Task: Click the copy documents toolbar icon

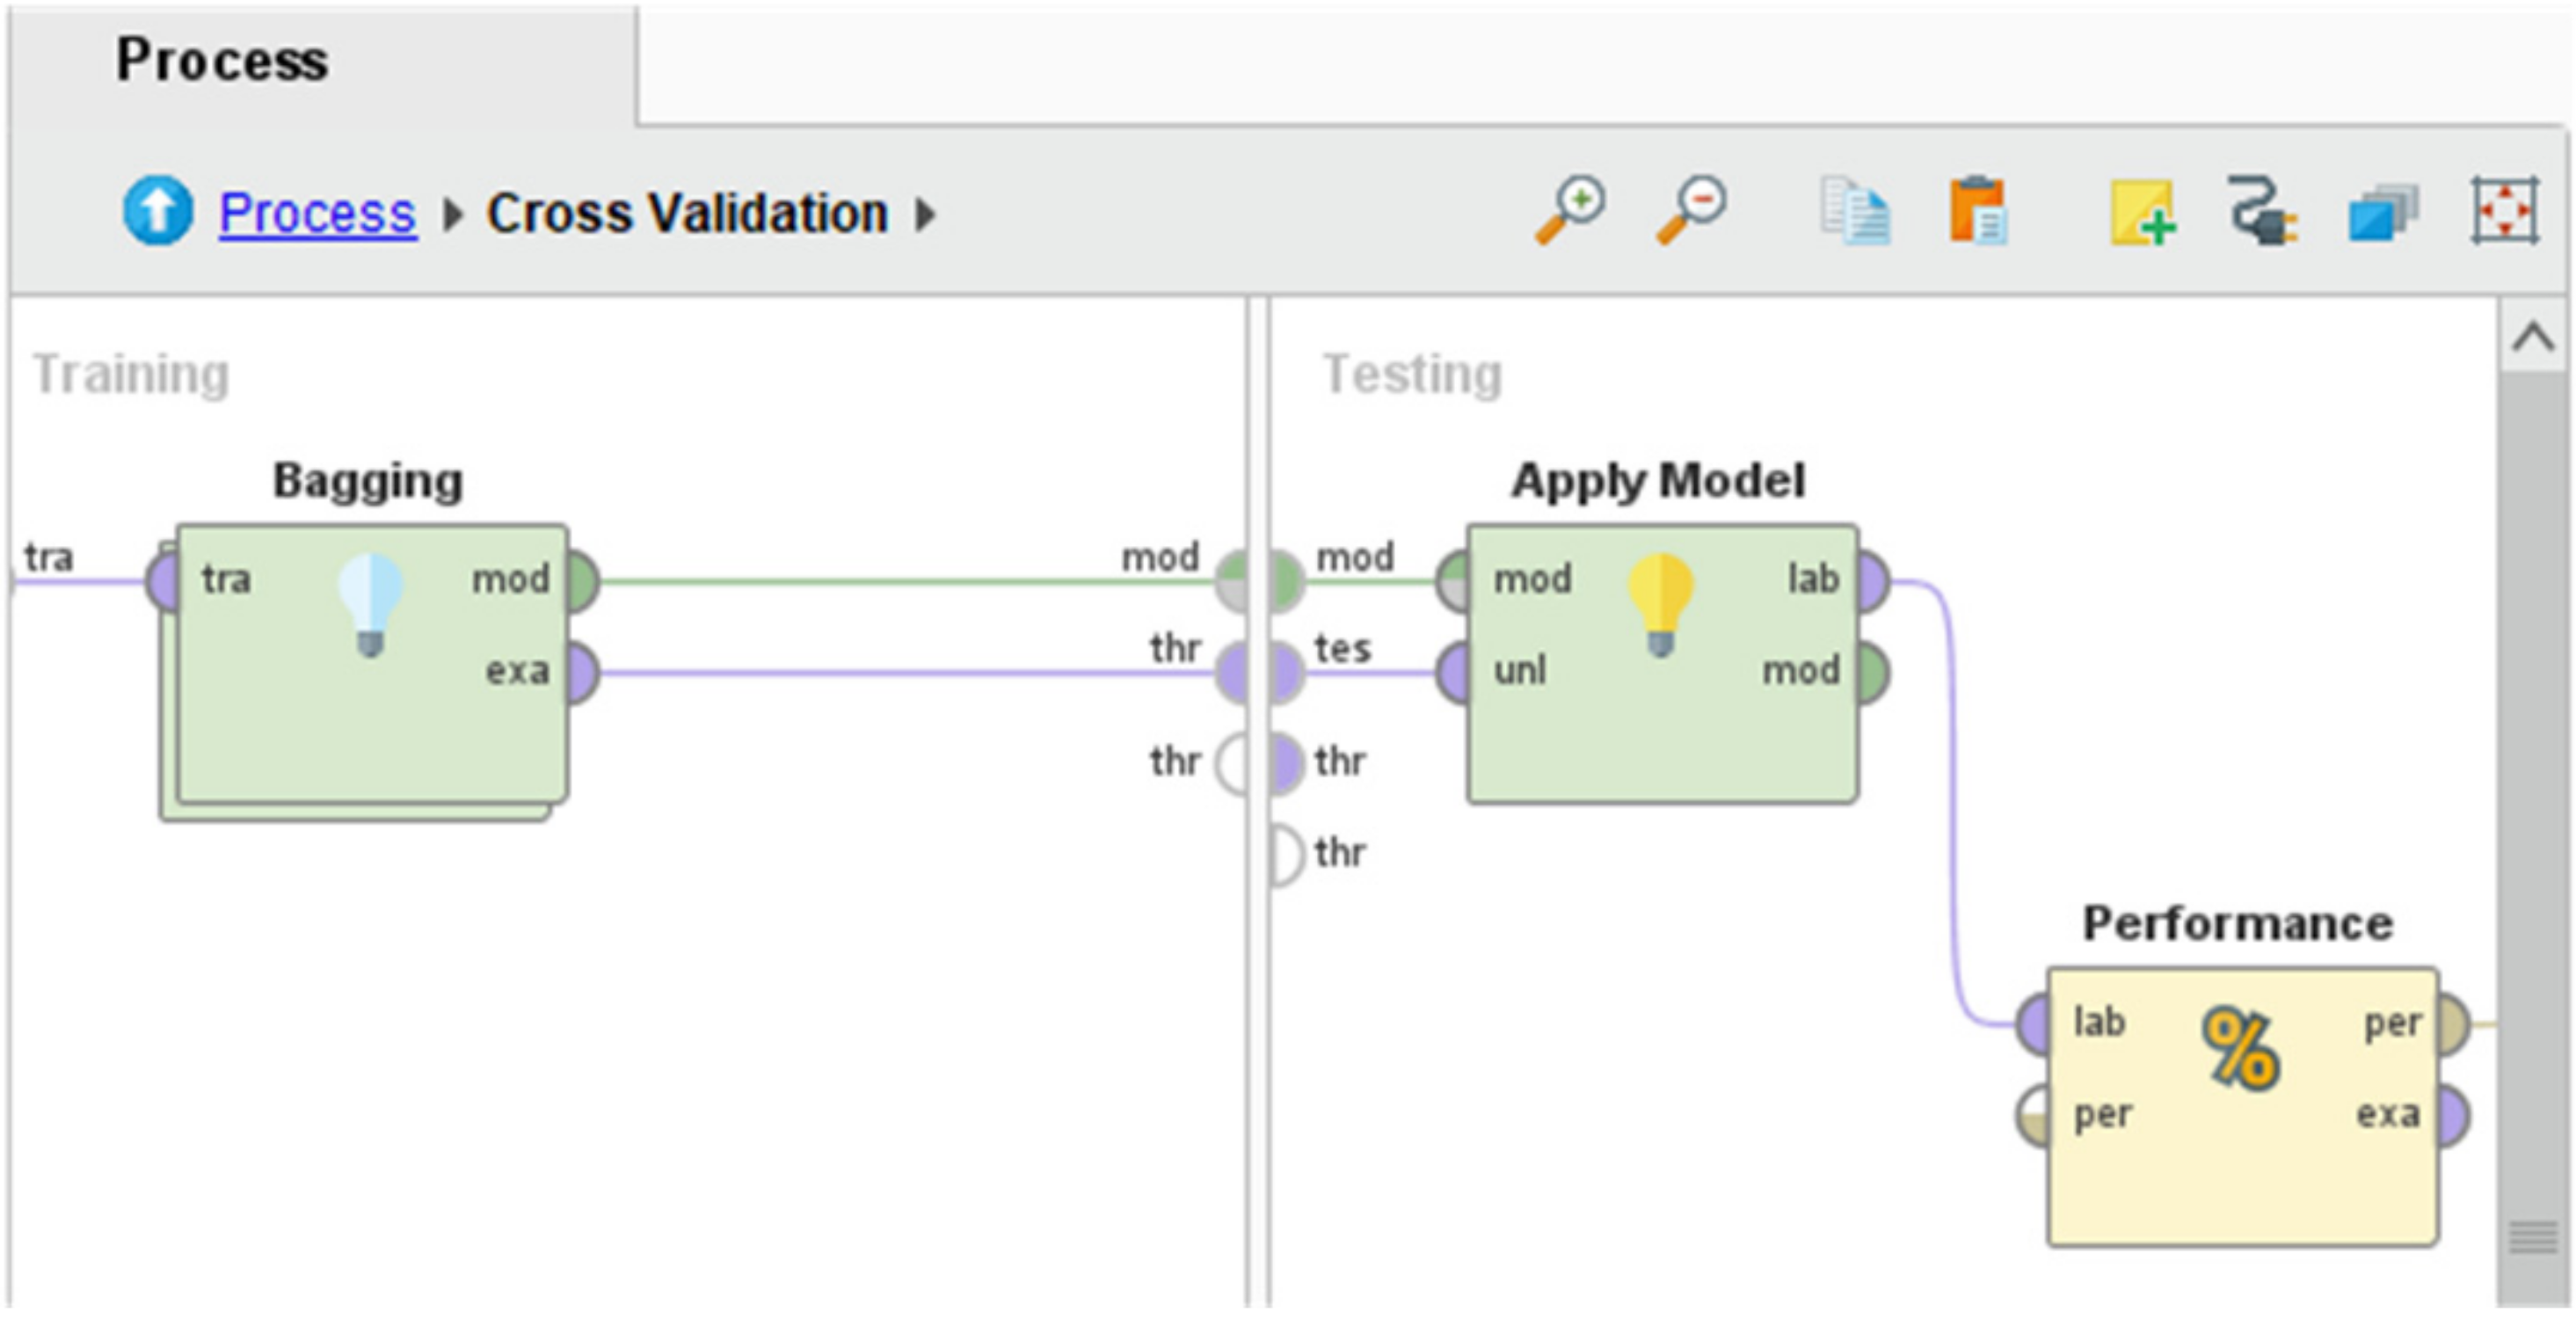Action: click(1855, 210)
